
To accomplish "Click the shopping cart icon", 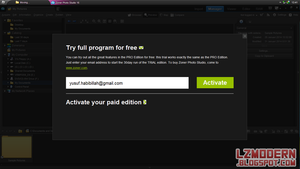I will (x=262, y=15).
